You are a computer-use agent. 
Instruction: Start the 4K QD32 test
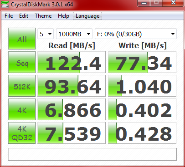22,133
